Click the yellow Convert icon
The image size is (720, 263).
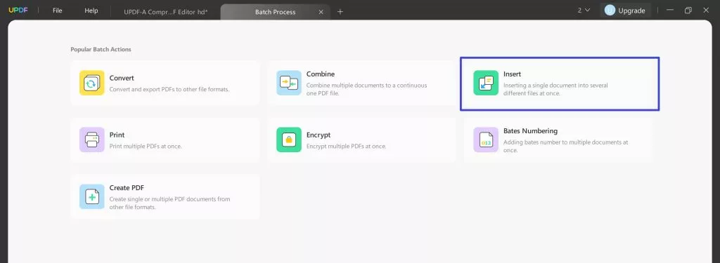coord(92,83)
